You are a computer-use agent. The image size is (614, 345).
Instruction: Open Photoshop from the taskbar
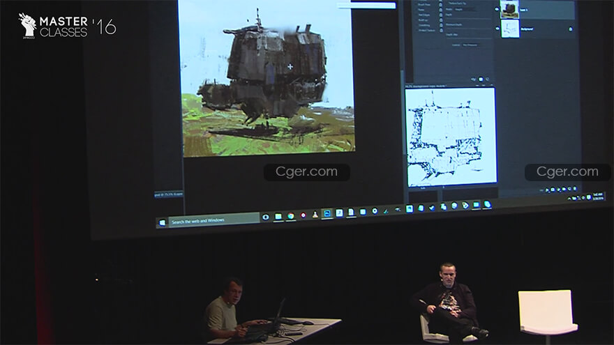tap(327, 213)
